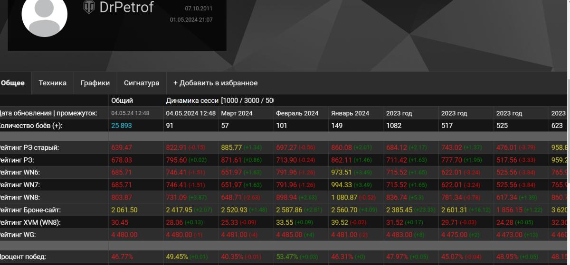
Task: Click the March old РЭ rating 885.77
Action: pyautogui.click(x=232, y=148)
